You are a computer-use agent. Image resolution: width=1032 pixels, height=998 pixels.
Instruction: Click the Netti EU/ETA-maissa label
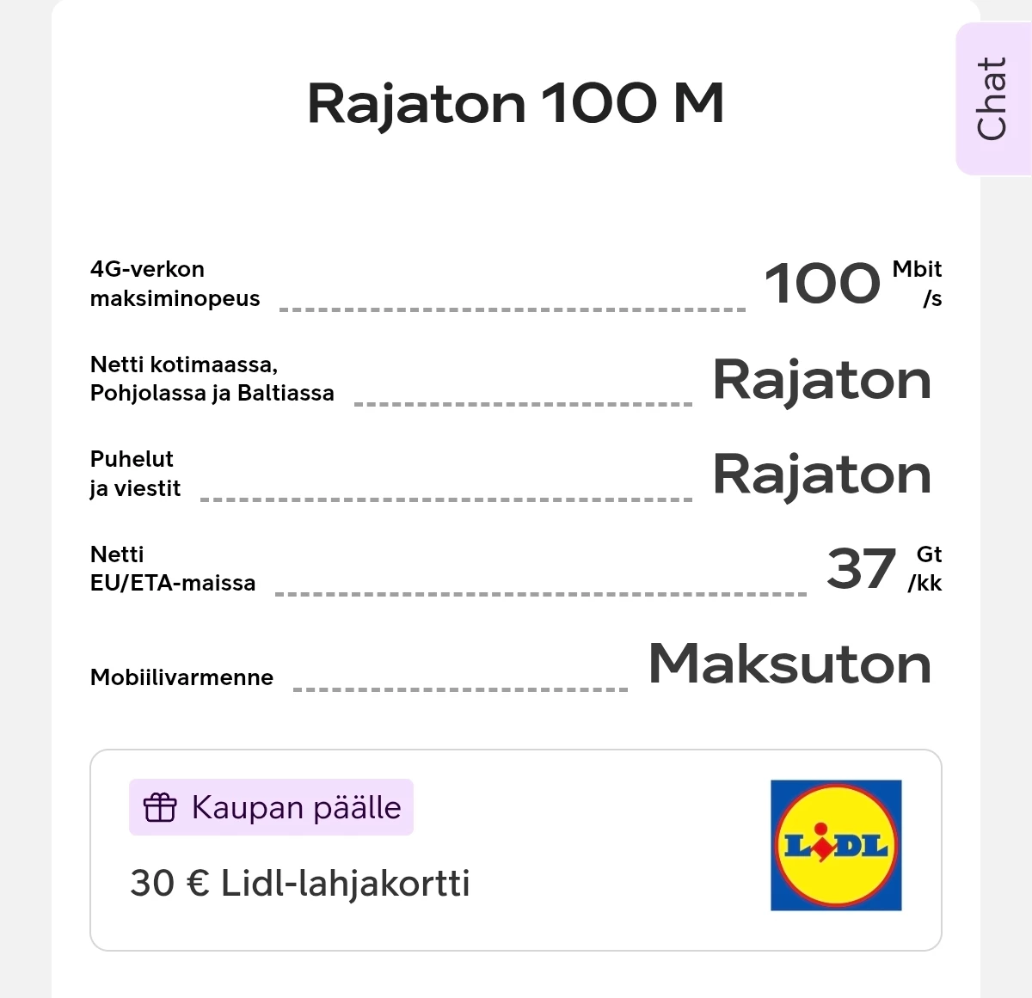tap(172, 568)
